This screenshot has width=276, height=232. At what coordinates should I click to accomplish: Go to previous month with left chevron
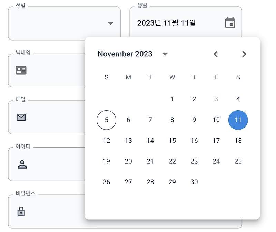pyautogui.click(x=216, y=54)
